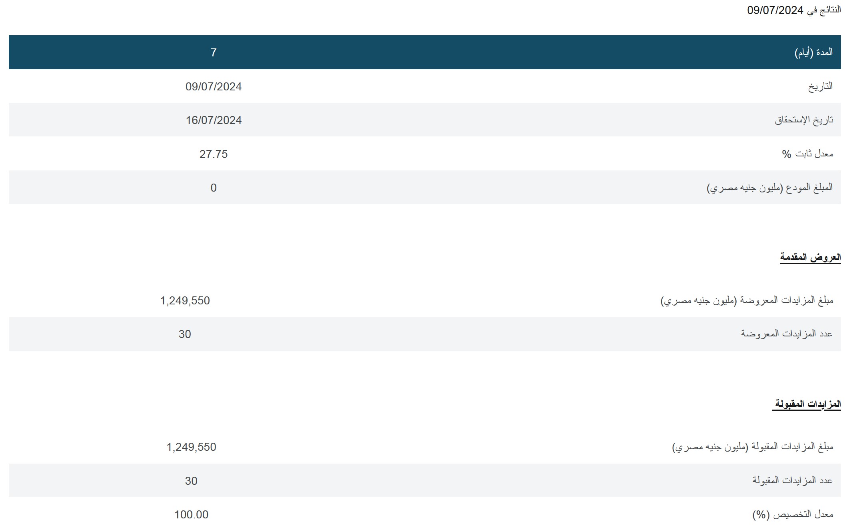This screenshot has width=853, height=532.
Task: Select the 'معدل ثابت %' label
Action: [807, 154]
